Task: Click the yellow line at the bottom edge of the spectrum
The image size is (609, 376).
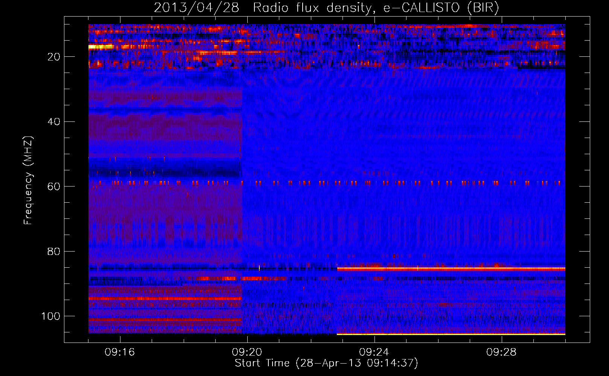Action: [451, 334]
